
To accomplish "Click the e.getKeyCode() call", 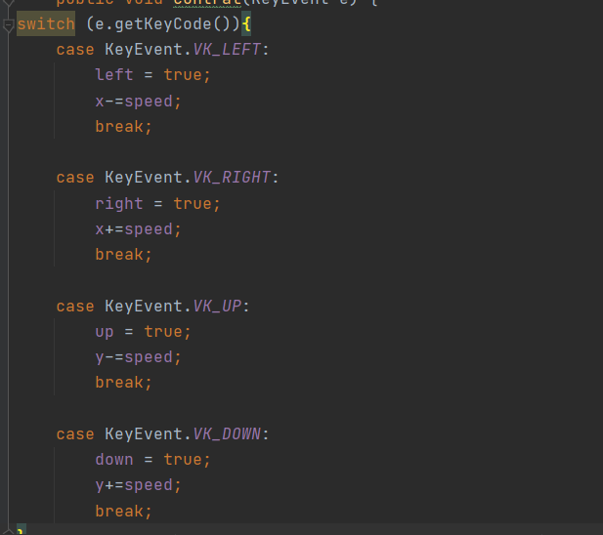I will (162, 24).
